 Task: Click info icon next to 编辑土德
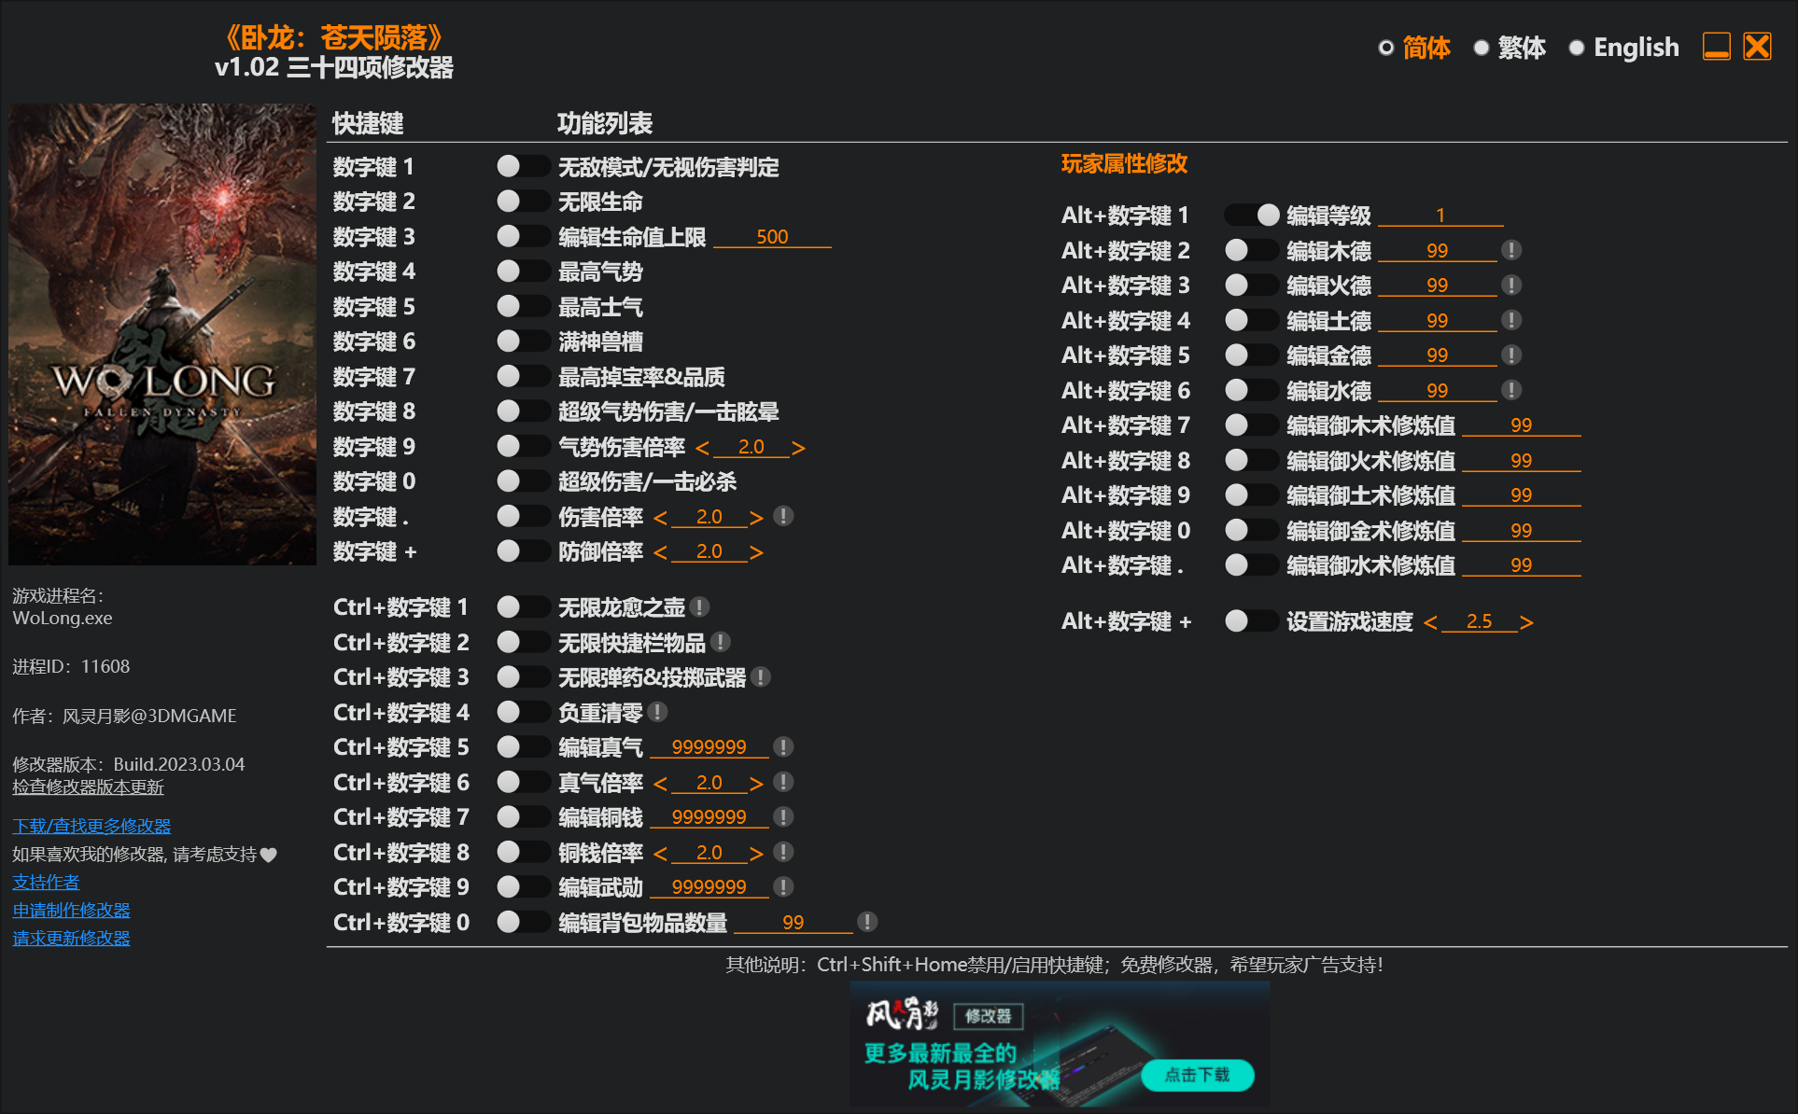[1511, 320]
